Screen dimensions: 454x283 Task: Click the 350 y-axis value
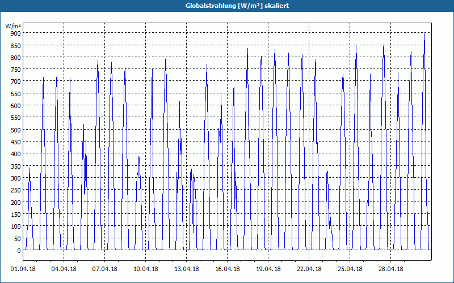point(16,166)
